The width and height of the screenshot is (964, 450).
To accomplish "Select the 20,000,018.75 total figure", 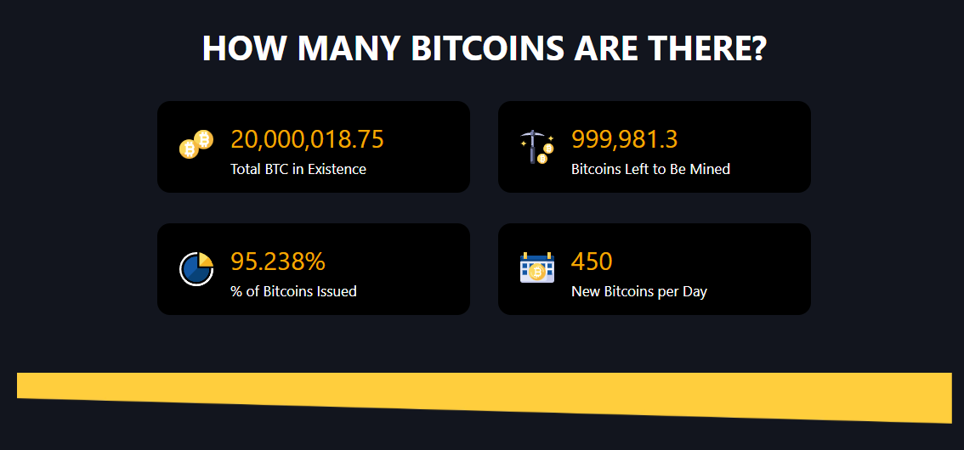I will [307, 139].
